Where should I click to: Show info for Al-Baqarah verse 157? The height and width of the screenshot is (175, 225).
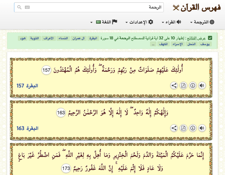tap(193, 85)
